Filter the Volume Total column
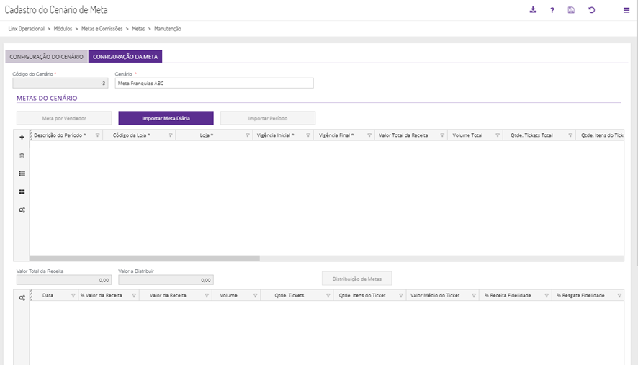The image size is (638, 365). (498, 135)
